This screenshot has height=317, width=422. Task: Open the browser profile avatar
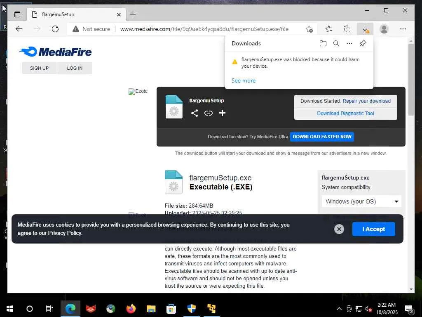pos(384,29)
